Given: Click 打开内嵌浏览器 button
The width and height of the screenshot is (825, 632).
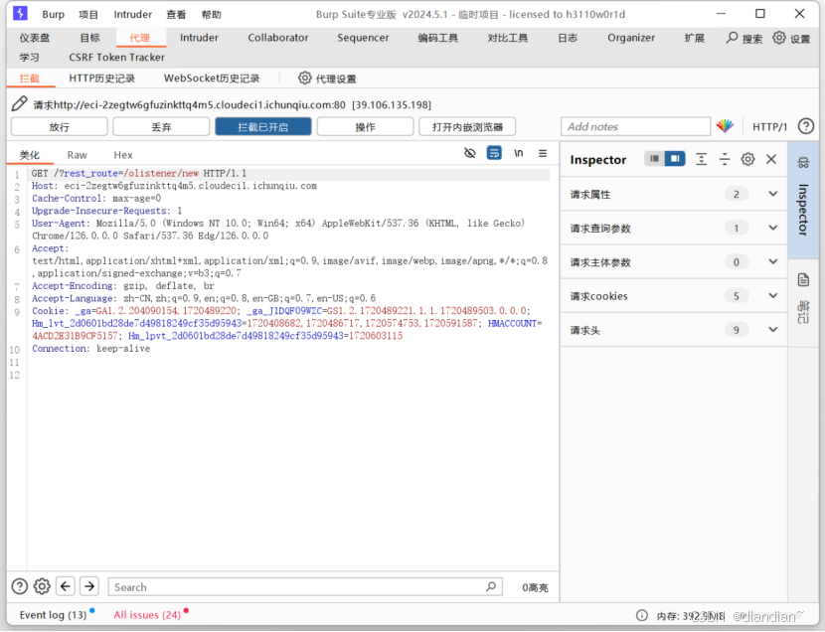Looking at the screenshot, I should (467, 127).
